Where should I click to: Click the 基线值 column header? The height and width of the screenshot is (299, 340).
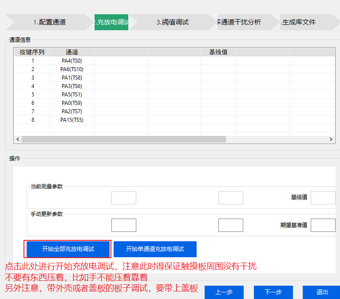click(x=218, y=52)
